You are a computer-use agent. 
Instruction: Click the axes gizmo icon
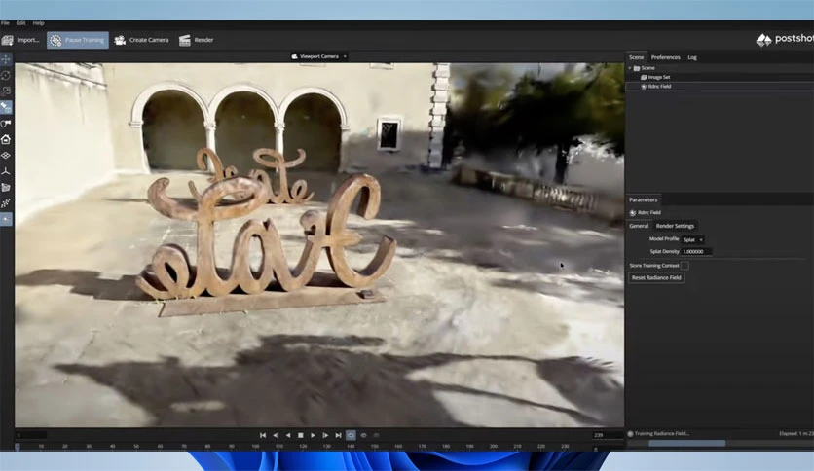coord(6,171)
